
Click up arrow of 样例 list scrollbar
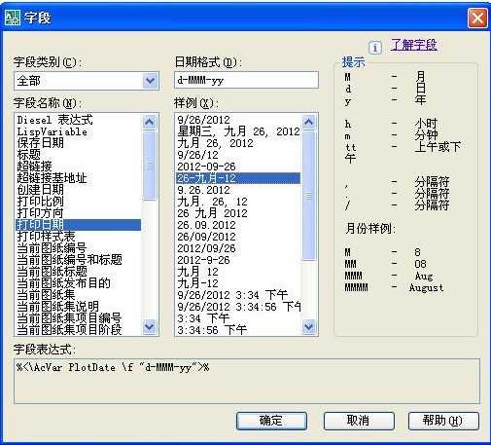point(309,122)
